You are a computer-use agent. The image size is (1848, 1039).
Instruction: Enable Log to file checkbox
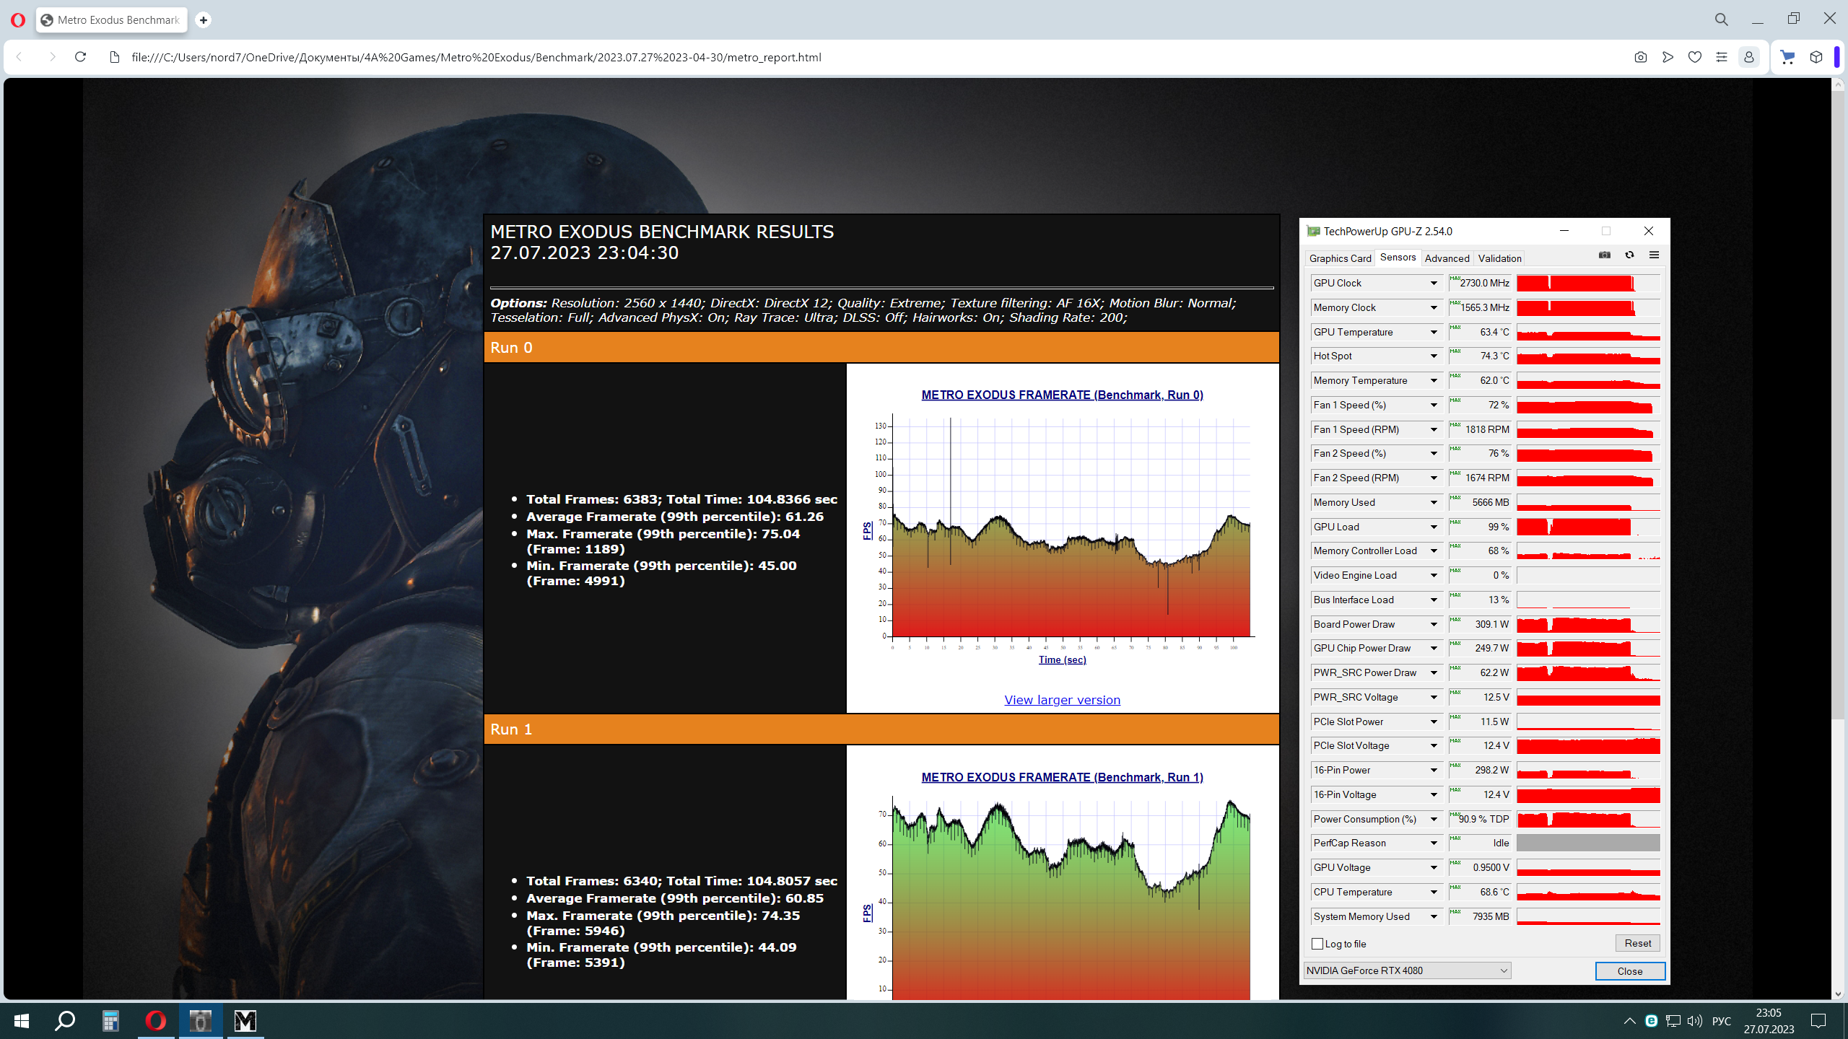1317,944
